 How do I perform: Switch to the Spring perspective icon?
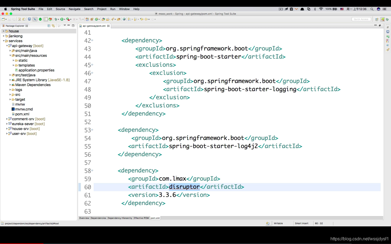pos(383,19)
